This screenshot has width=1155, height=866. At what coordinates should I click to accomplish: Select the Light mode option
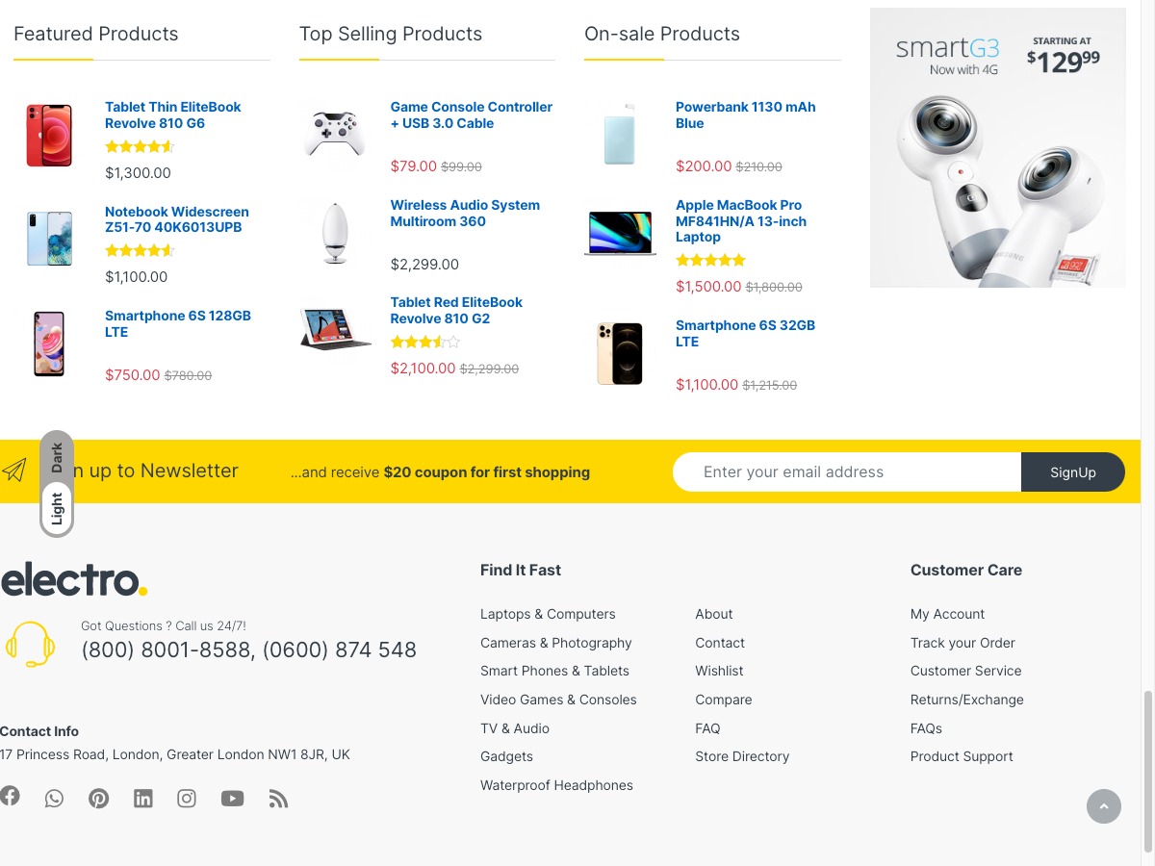57,508
